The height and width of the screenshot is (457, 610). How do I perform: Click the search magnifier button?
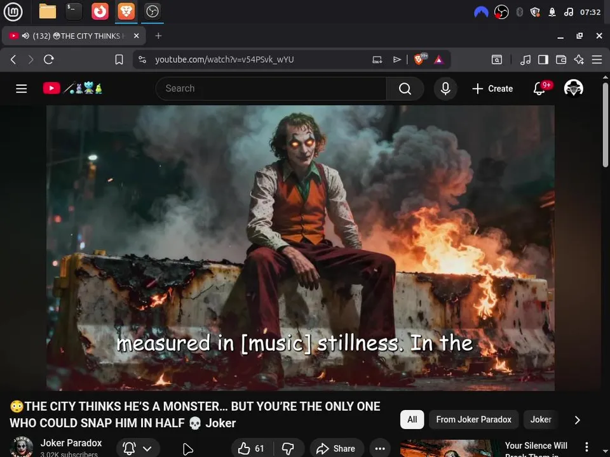point(405,89)
